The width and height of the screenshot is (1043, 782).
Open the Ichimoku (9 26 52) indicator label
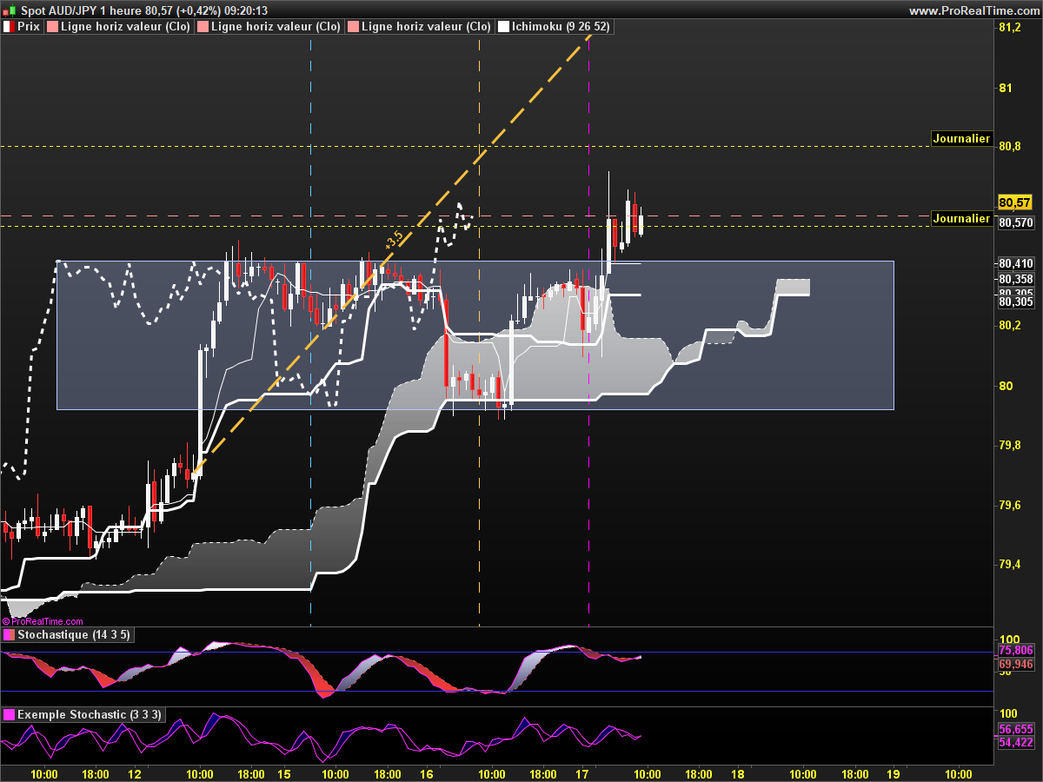(561, 27)
